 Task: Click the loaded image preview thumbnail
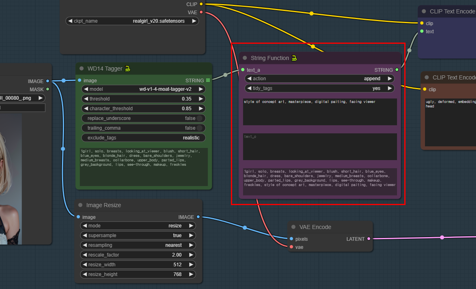pos(11,179)
